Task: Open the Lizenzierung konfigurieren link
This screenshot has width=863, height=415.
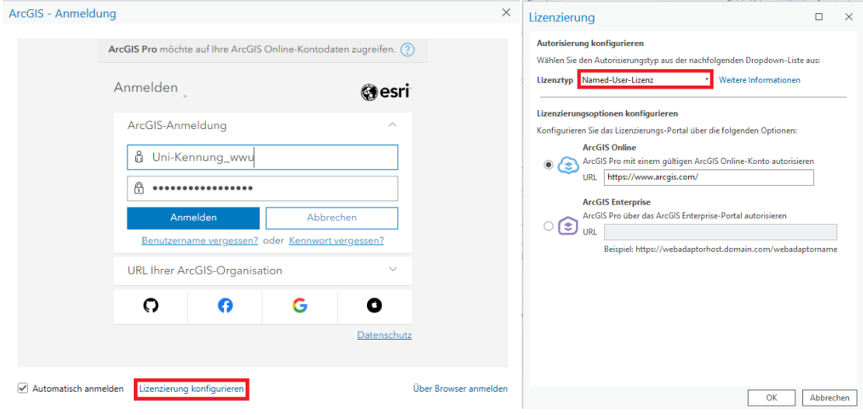Action: click(191, 388)
